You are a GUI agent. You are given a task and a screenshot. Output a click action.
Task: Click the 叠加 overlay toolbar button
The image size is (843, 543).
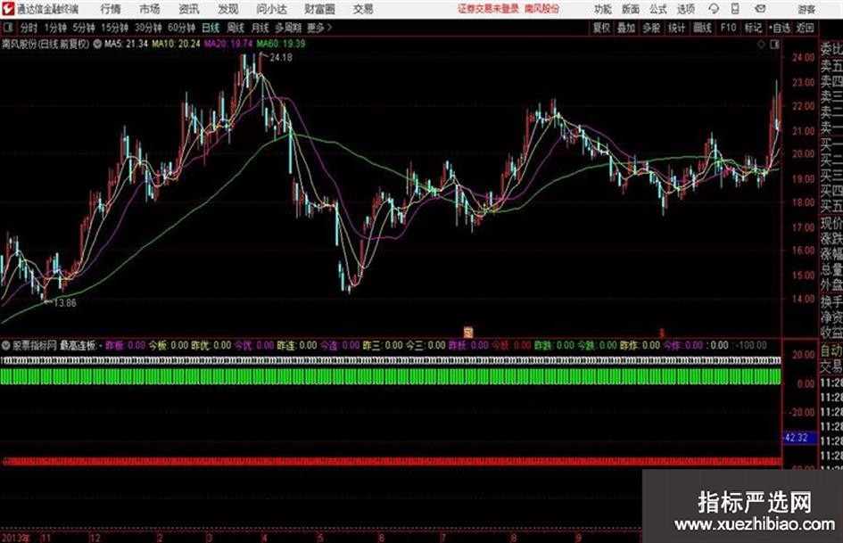[x=626, y=28]
